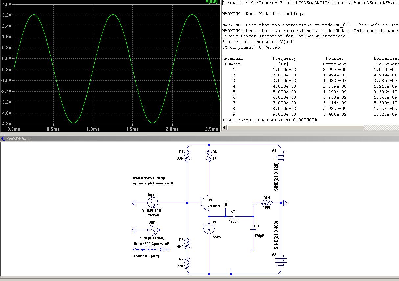This screenshot has height=281, width=399.
Task: Select the R1 resistor symbol
Action: (187, 156)
